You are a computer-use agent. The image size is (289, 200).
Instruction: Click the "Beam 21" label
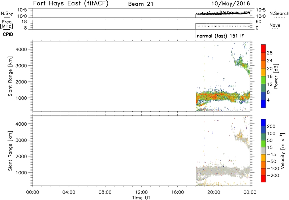click(141, 4)
